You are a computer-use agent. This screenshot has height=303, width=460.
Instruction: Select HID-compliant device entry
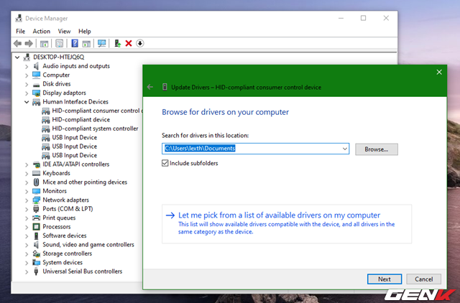pos(81,120)
